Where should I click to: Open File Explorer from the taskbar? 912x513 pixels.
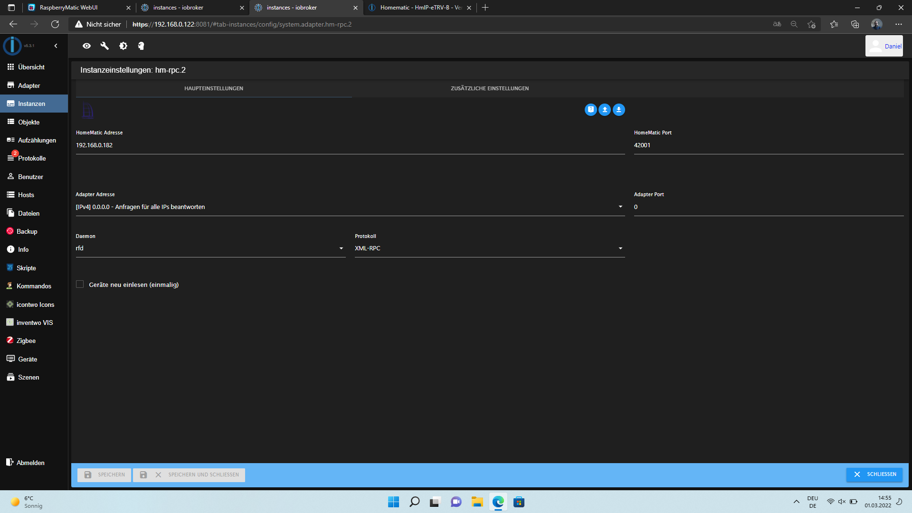point(477,502)
